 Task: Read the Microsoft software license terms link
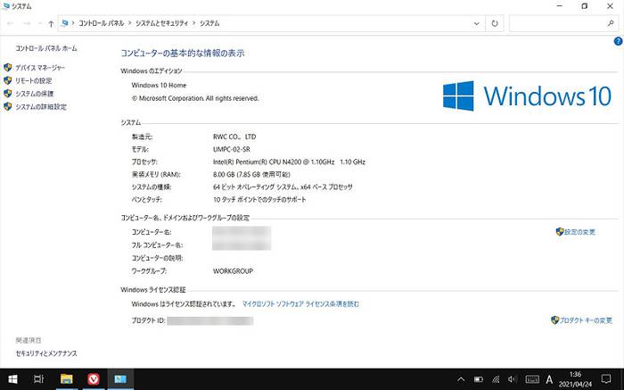(x=301, y=304)
